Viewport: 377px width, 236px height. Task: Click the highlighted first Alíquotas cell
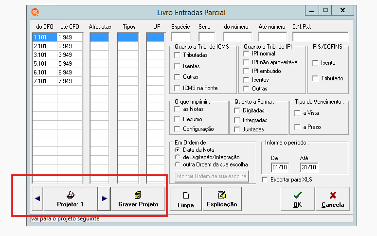[x=99, y=37]
